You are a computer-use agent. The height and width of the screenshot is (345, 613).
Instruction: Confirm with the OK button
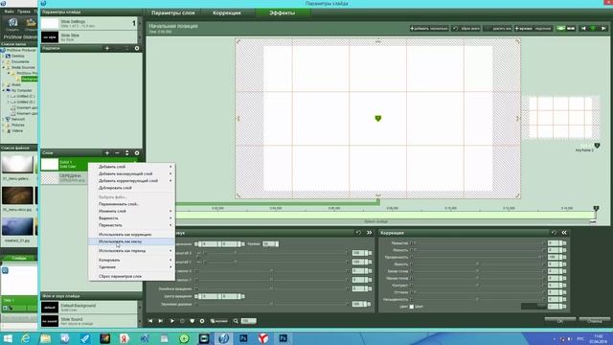point(559,321)
